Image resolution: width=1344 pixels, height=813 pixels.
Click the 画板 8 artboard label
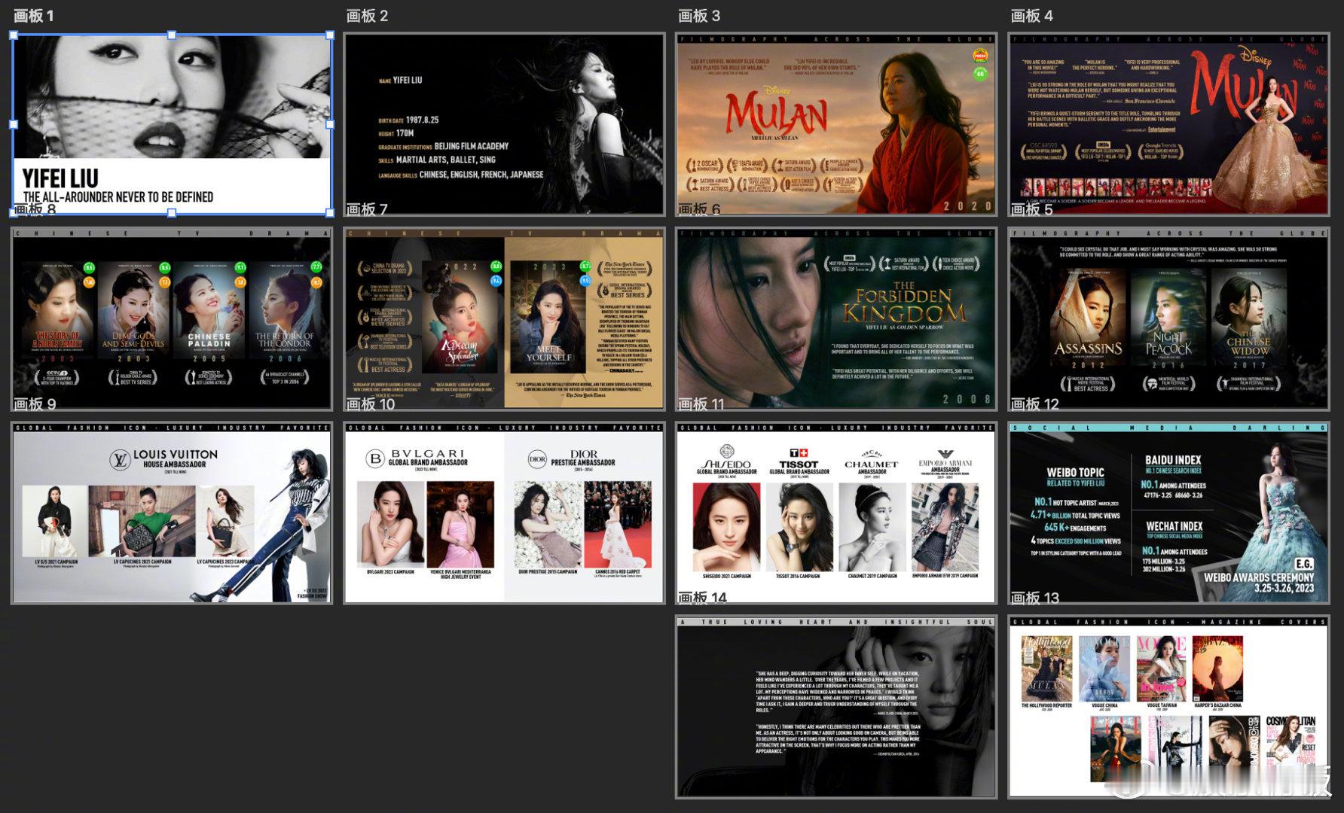point(34,209)
